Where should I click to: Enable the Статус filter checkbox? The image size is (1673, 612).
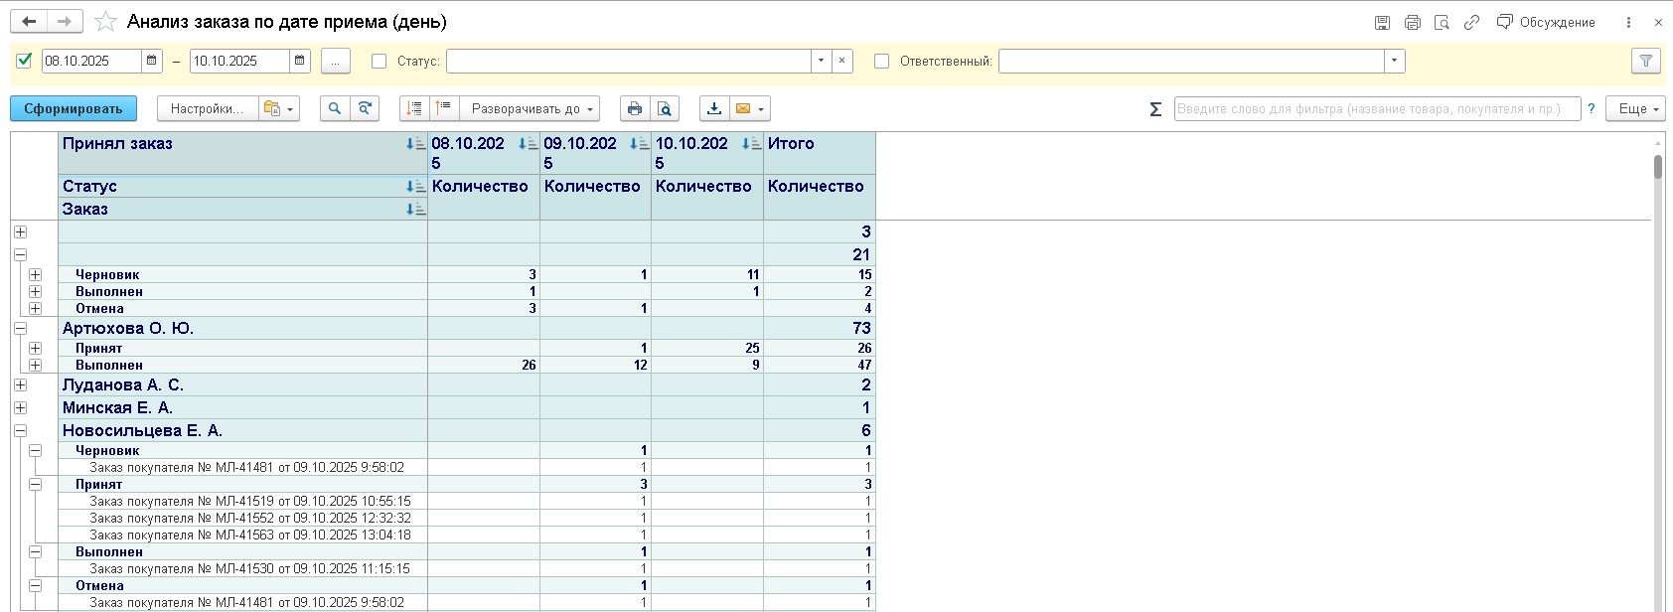379,61
